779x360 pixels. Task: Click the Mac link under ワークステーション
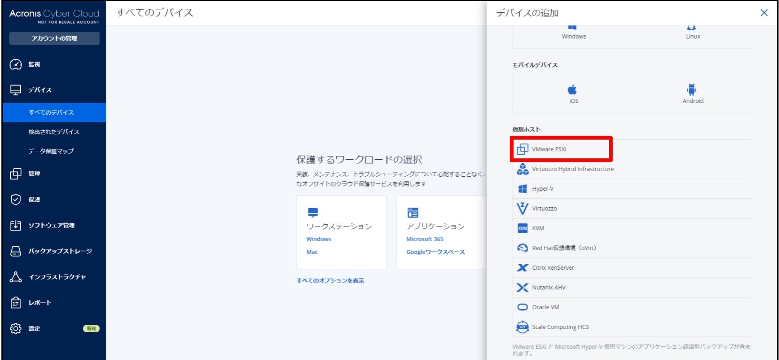312,252
